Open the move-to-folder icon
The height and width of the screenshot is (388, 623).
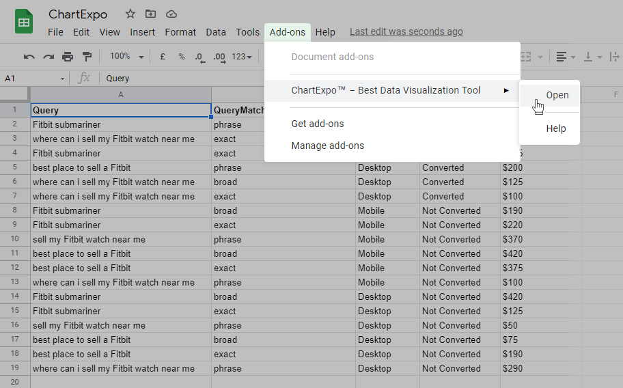(150, 14)
